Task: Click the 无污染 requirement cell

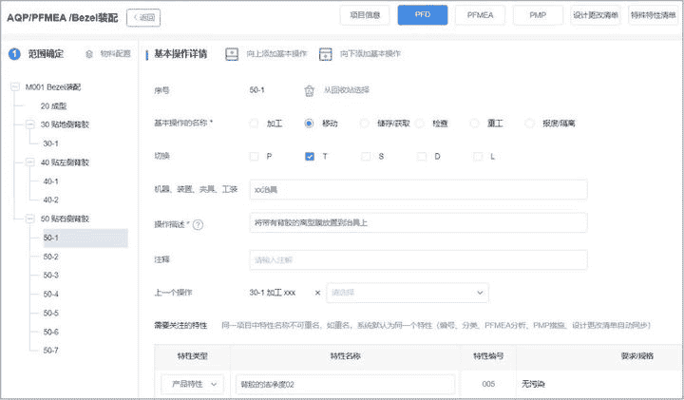Action: pyautogui.click(x=534, y=384)
